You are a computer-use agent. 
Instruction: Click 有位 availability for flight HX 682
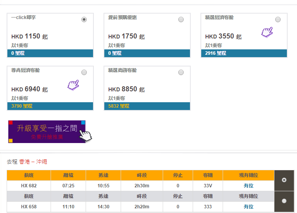point(248,186)
